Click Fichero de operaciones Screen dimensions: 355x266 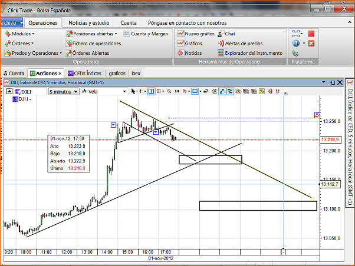coord(93,44)
